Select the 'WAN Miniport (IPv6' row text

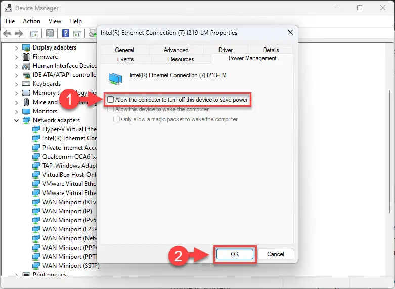69,220
